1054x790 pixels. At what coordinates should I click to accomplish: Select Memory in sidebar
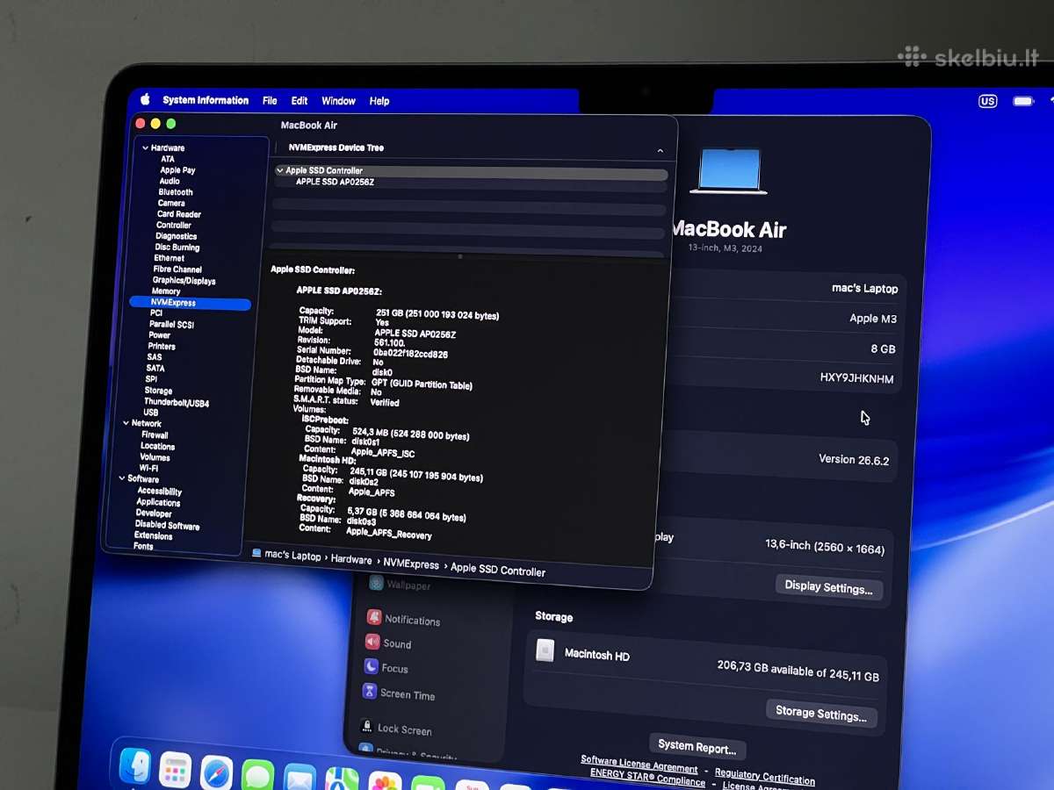(165, 291)
